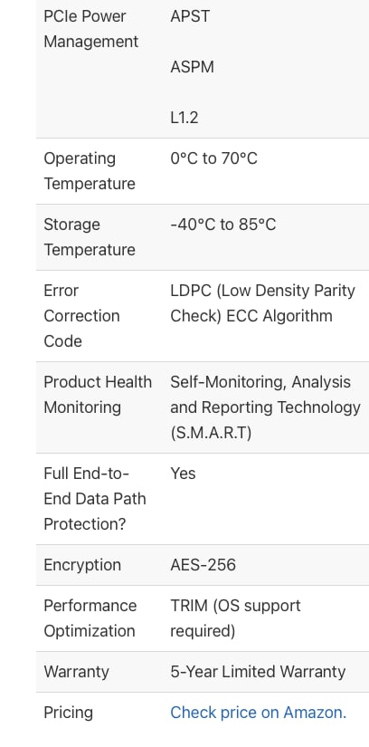369x747 pixels.
Task: Click the Full End-to-End Data Path Protection label
Action: click(95, 499)
